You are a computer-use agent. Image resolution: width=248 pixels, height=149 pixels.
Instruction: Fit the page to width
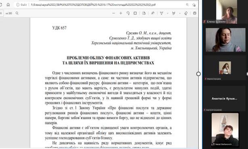click(135, 13)
